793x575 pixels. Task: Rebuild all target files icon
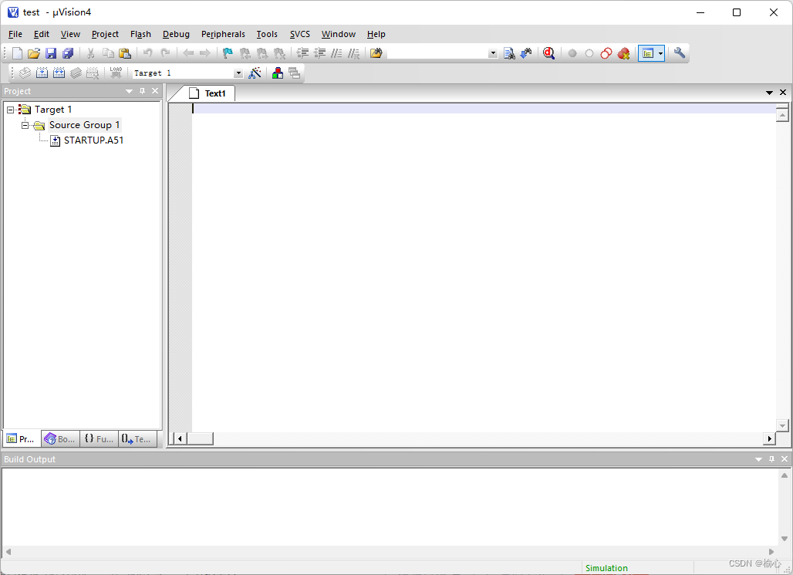coord(59,73)
